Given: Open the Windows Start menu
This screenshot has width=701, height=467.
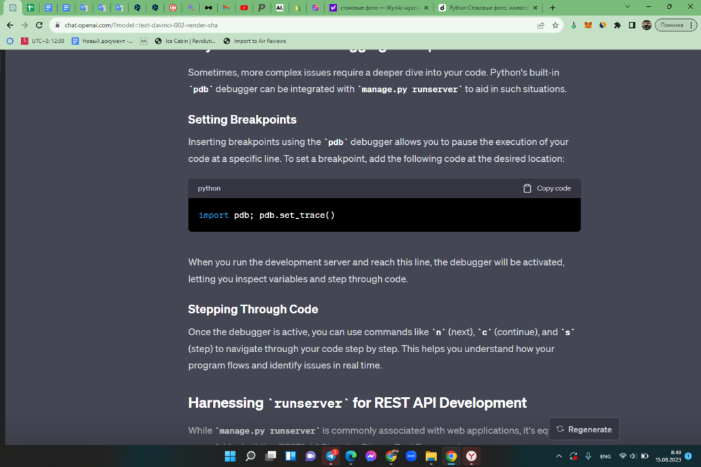Looking at the screenshot, I should click(230, 456).
